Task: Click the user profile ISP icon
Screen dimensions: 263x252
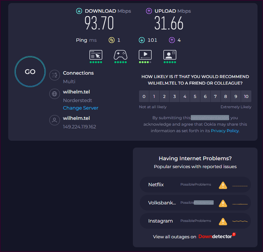Action: coord(54,120)
